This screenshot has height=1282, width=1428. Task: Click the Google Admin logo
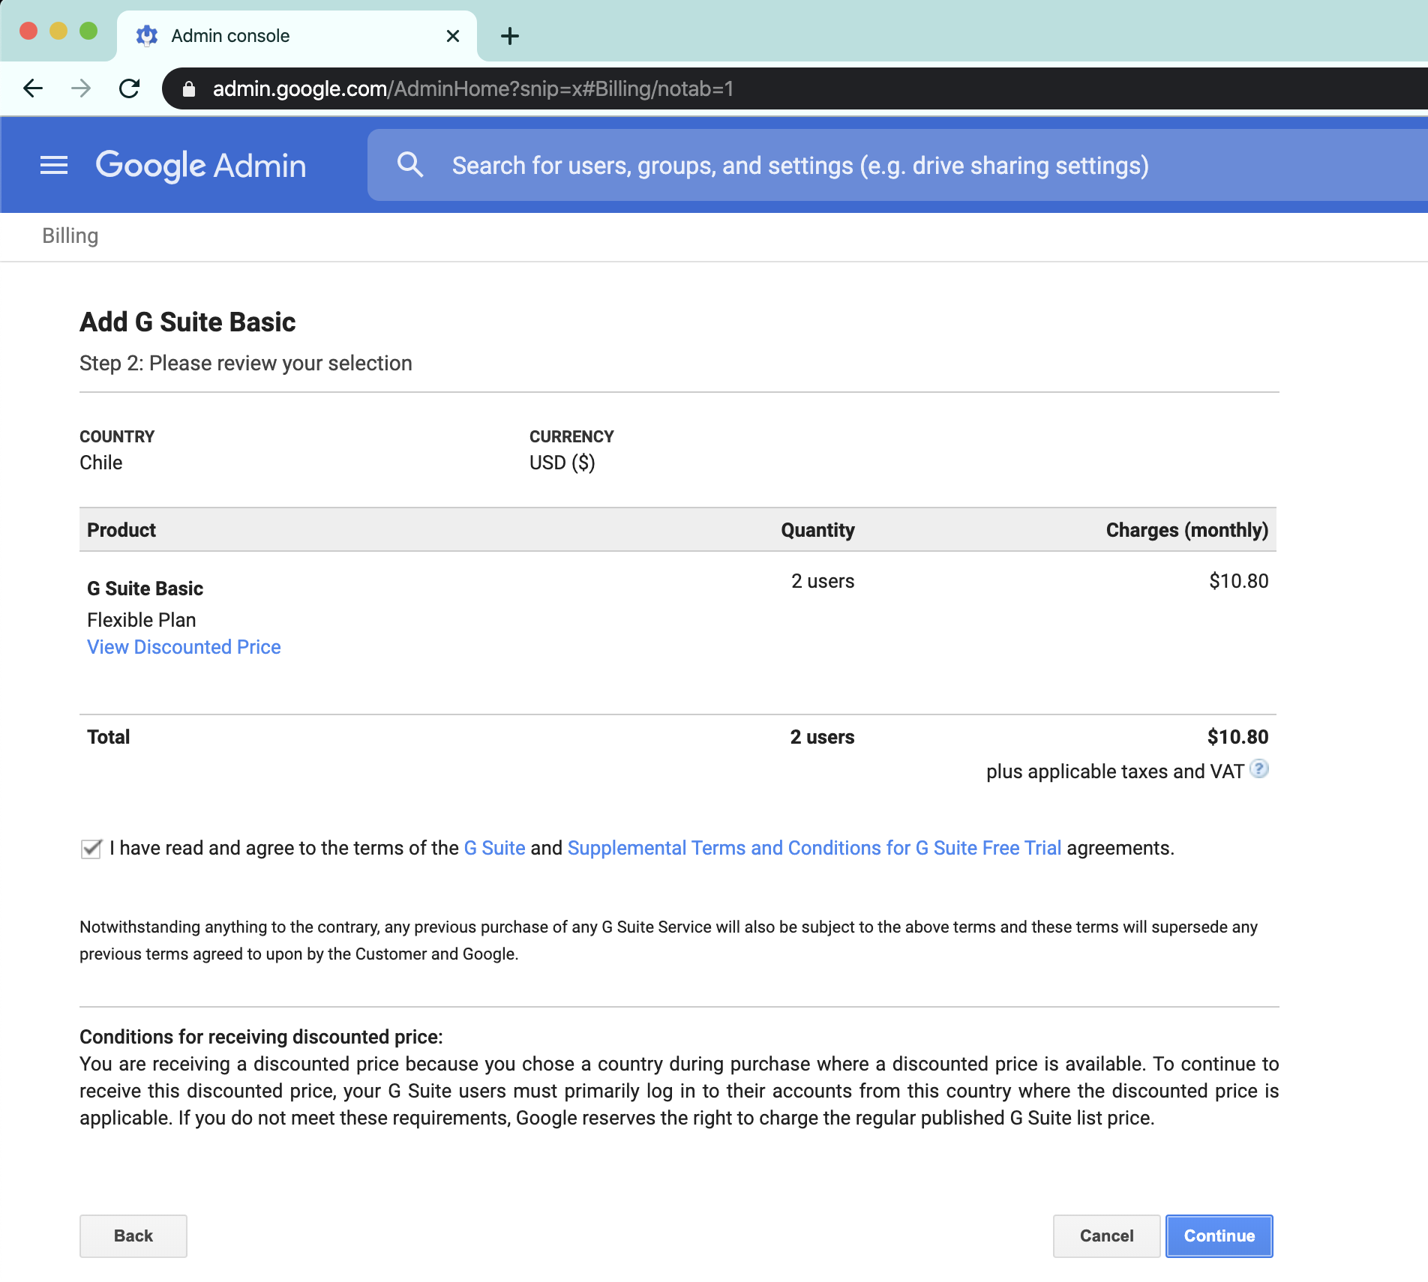(x=201, y=165)
